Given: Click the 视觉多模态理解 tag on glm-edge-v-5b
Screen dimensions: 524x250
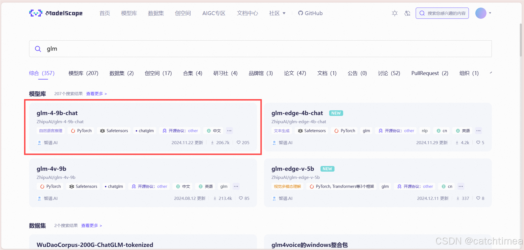Looking at the screenshot, I should (x=287, y=186).
